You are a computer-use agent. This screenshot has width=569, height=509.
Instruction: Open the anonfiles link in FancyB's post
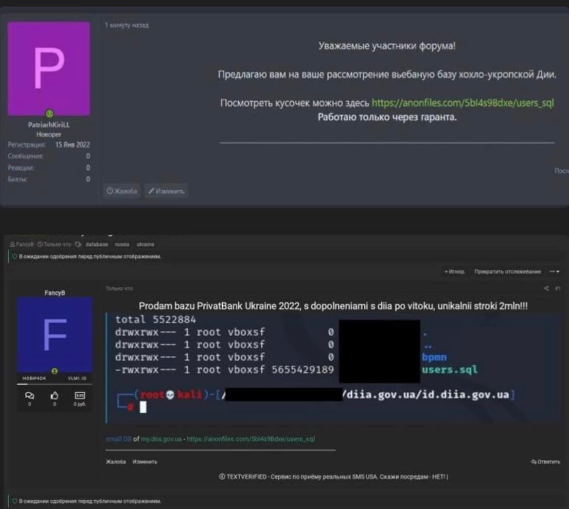click(251, 439)
